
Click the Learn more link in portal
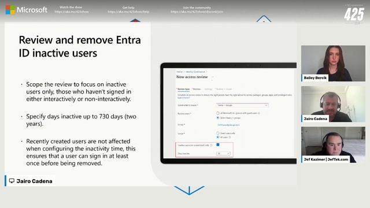click(183, 98)
